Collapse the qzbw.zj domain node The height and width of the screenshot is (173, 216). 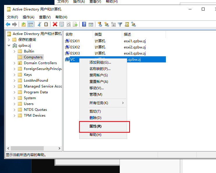[x=9, y=46]
